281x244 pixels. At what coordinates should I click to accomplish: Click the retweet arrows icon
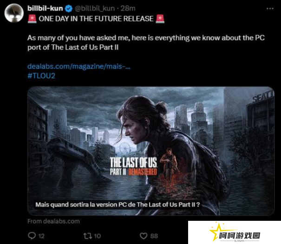pyautogui.click(x=88, y=236)
